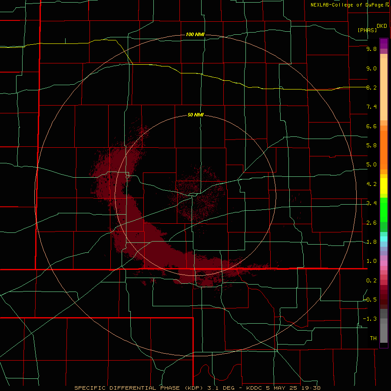The width and height of the screenshot is (391, 391).
Task: Click the 1.8 scale value
Action: pos(371,242)
